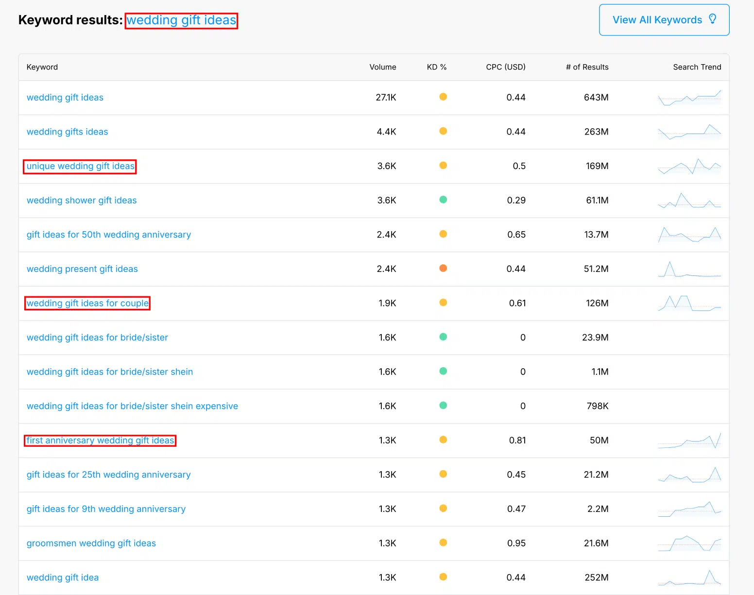Click KD dot for 'wedding gift idea' row

(x=443, y=577)
